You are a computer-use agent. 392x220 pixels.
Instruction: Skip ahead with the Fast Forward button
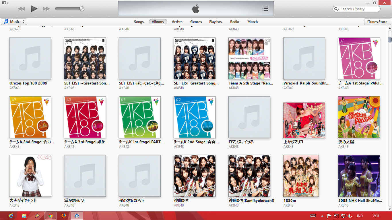[46, 9]
